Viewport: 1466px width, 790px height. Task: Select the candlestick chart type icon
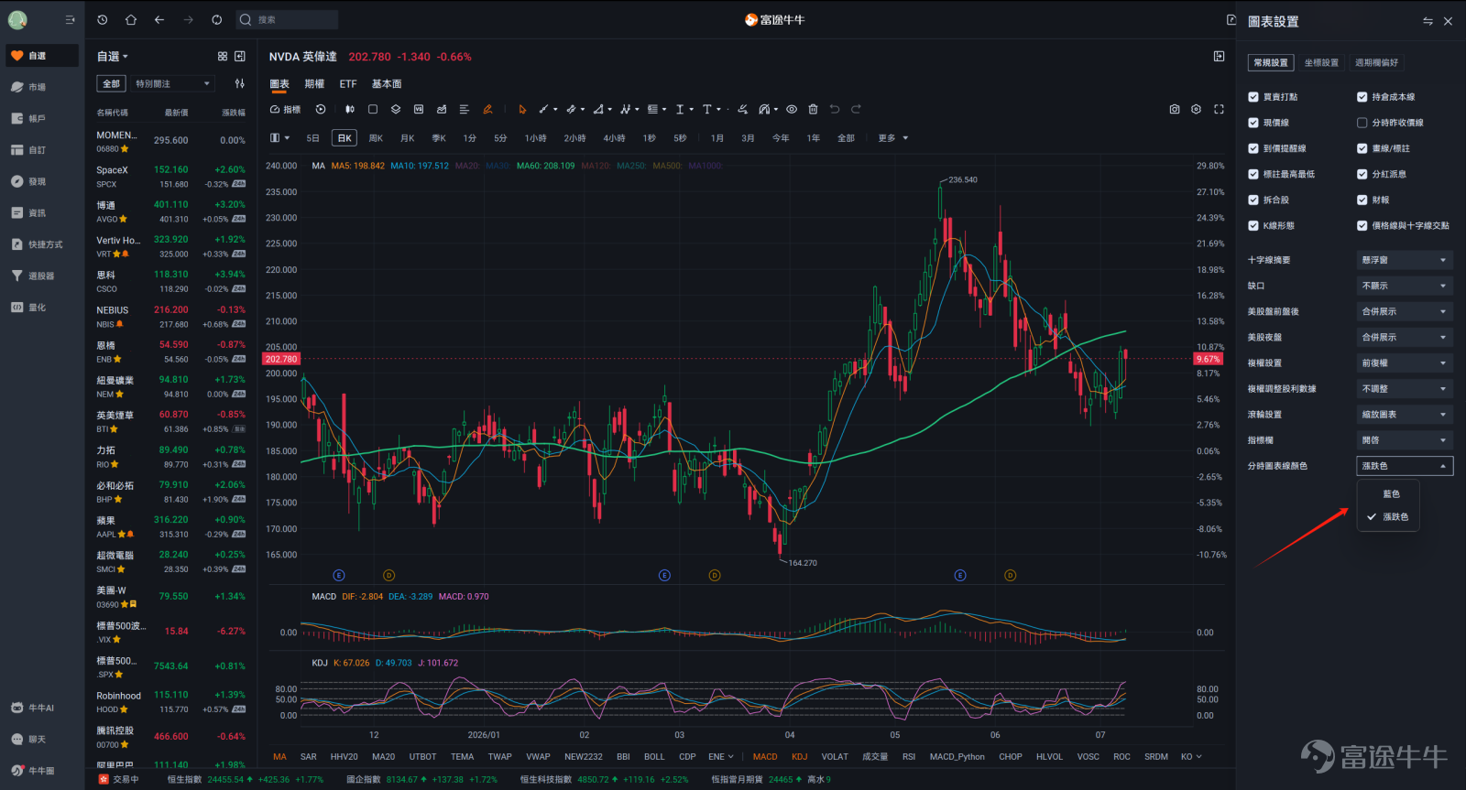pos(349,110)
